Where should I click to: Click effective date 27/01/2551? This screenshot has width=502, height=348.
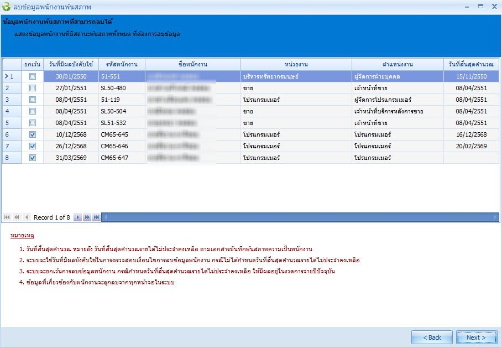pos(71,88)
